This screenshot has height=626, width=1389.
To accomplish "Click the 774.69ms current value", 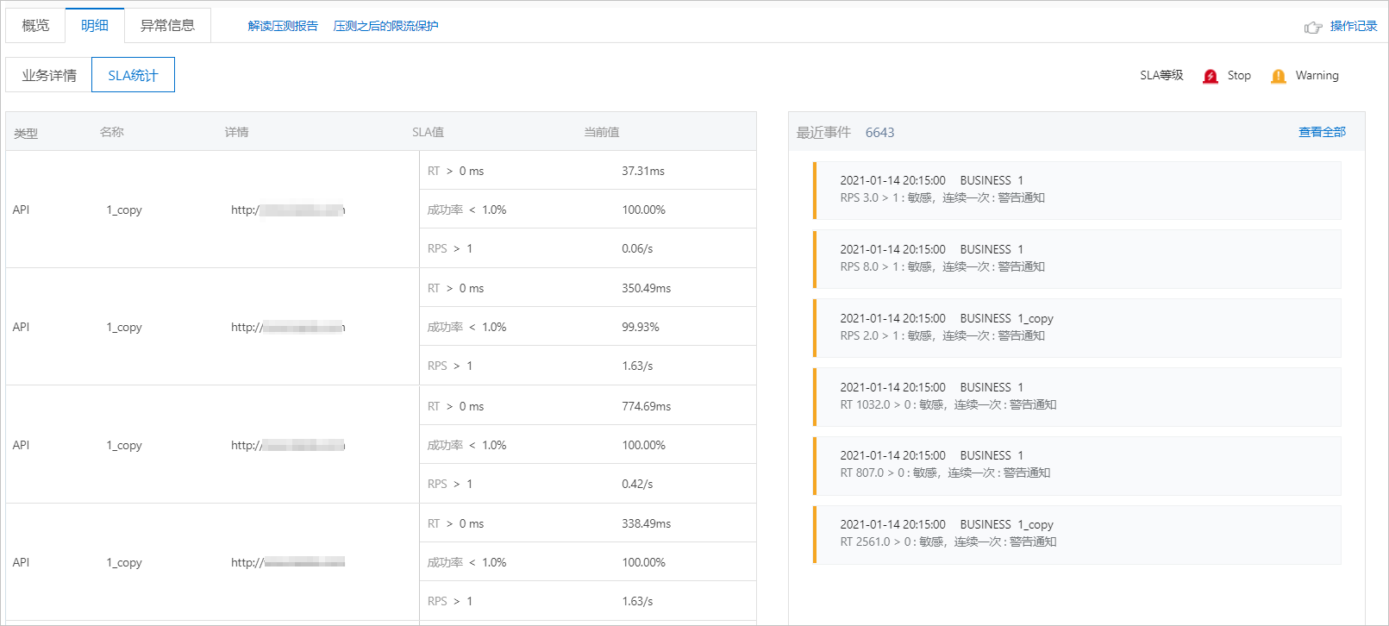I will [x=646, y=406].
